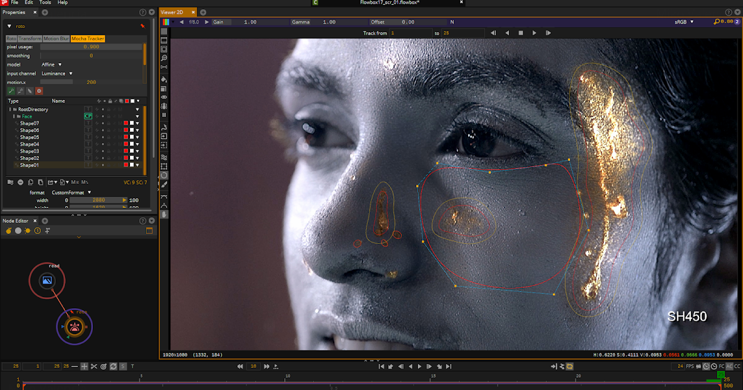Toggle visibility of Shape01 in the shape list

click(x=103, y=165)
